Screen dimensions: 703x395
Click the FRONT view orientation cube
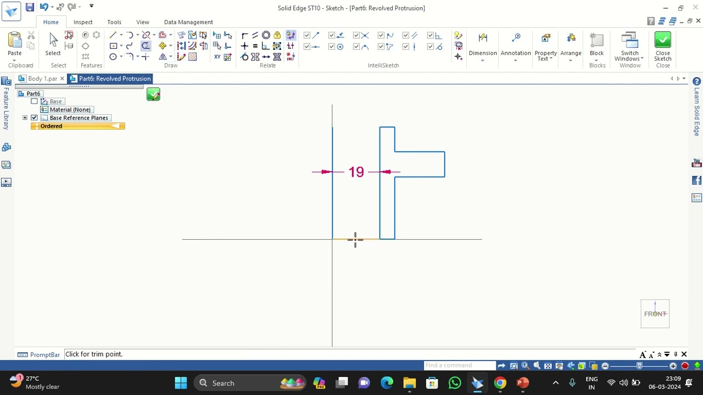coord(655,314)
